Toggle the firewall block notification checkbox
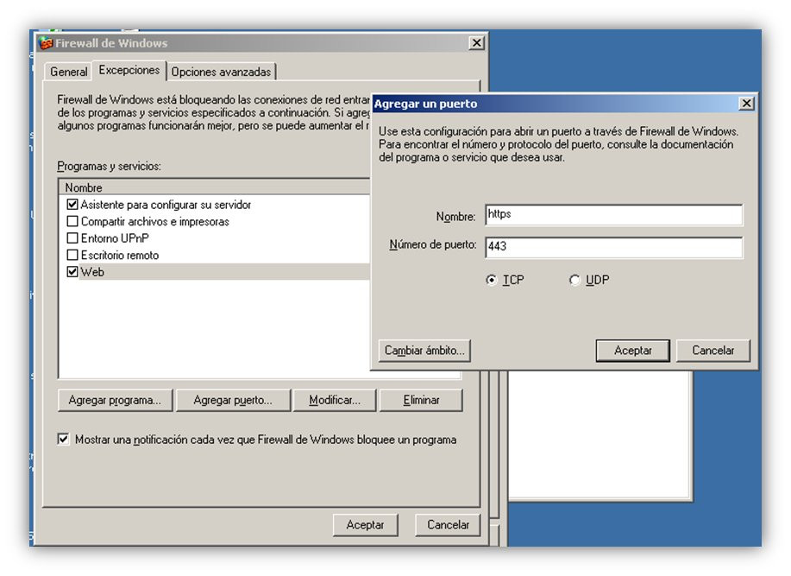The height and width of the screenshot is (576, 791). (63, 440)
